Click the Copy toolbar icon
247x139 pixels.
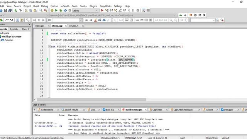pyautogui.click(x=30, y=10)
